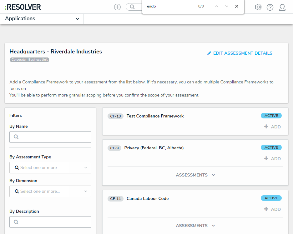Add Privacy (Federal, BC, Alberta) framework
The width and height of the screenshot is (293, 234).
(x=272, y=159)
